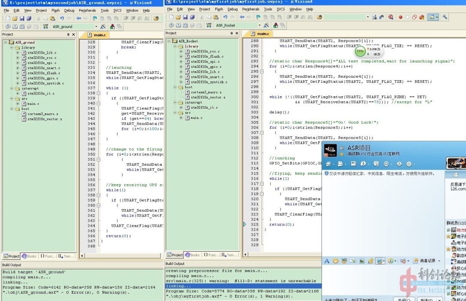The height and width of the screenshot is (301, 466).
Task: Click the horizontal scrollbar left arrow in the ASR_ground editor
Action: click(82, 255)
